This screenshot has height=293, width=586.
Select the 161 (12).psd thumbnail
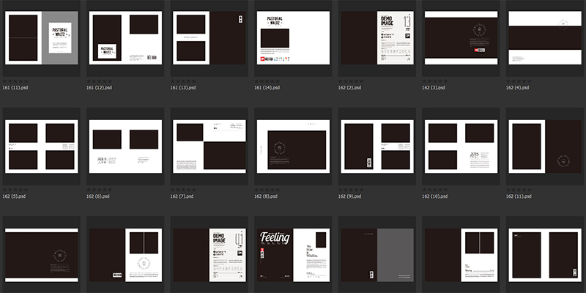click(125, 38)
